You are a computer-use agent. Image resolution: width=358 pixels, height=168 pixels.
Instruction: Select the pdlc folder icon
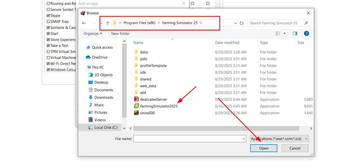(136, 59)
